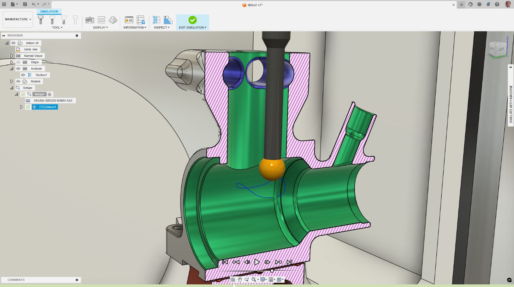Screen dimensions: 514x287
Task: Click the NC code list icon
Action: (141, 20)
